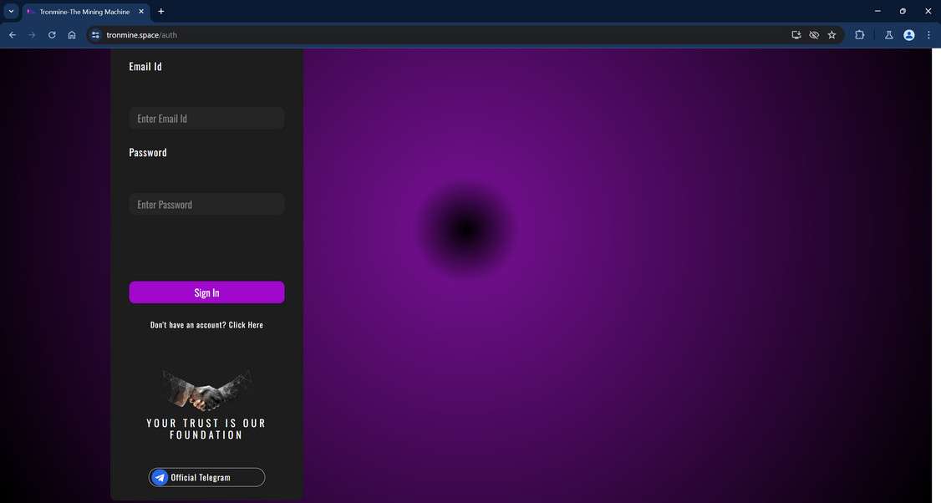Click the Enter Email Id field
The width and height of the screenshot is (941, 503).
(206, 118)
